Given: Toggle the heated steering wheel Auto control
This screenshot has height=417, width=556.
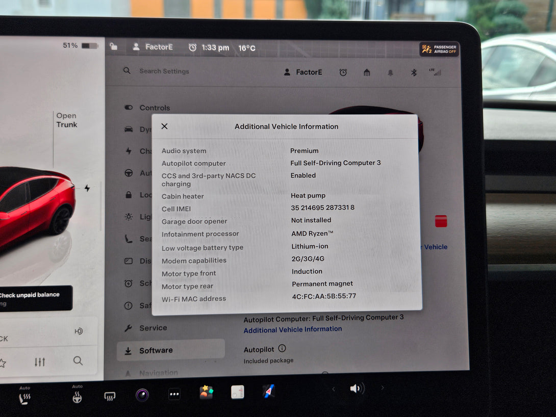Looking at the screenshot, I should 77,395.
